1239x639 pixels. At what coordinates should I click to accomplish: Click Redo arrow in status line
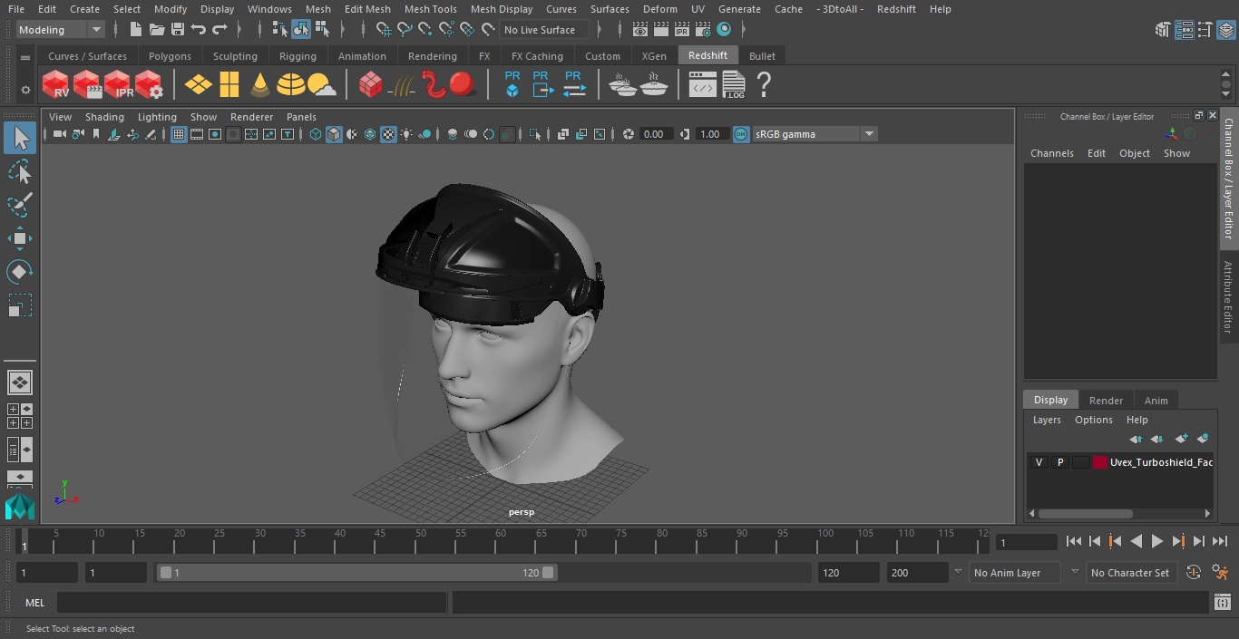(220, 30)
